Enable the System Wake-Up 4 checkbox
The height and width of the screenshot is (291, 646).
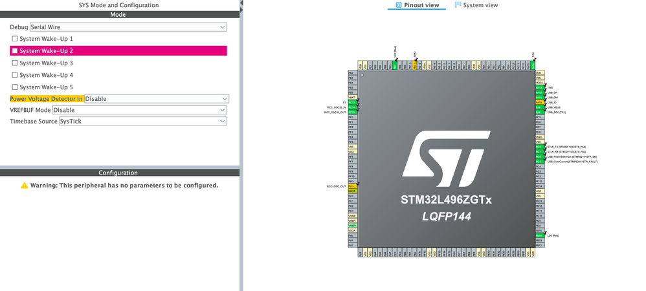15,75
